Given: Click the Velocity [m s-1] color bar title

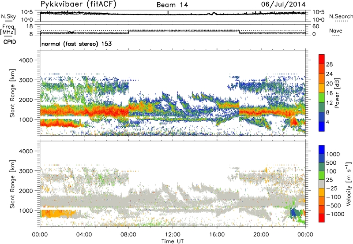Looking at the screenshot, I should [349, 184].
